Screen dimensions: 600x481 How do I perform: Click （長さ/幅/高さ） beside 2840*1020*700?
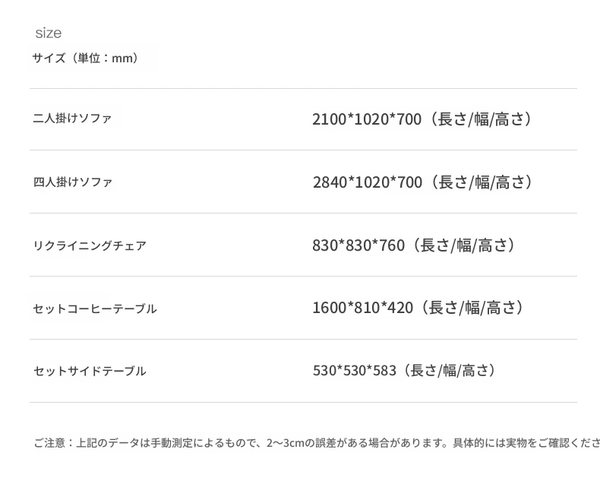point(481,182)
